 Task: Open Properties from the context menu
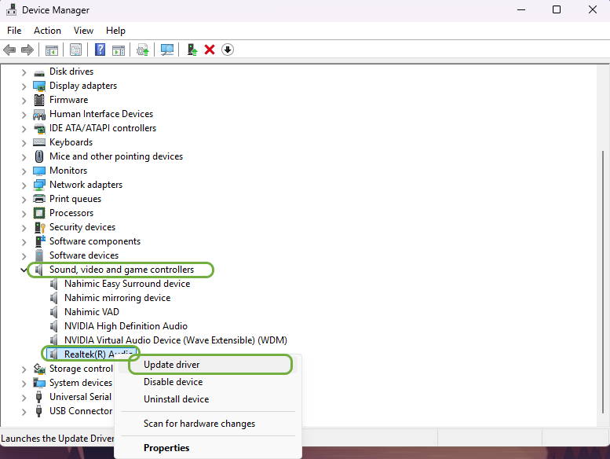pos(166,448)
